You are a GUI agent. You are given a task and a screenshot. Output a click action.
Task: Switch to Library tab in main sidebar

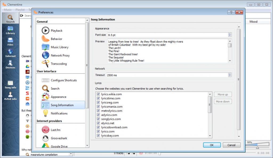coord(10,30)
